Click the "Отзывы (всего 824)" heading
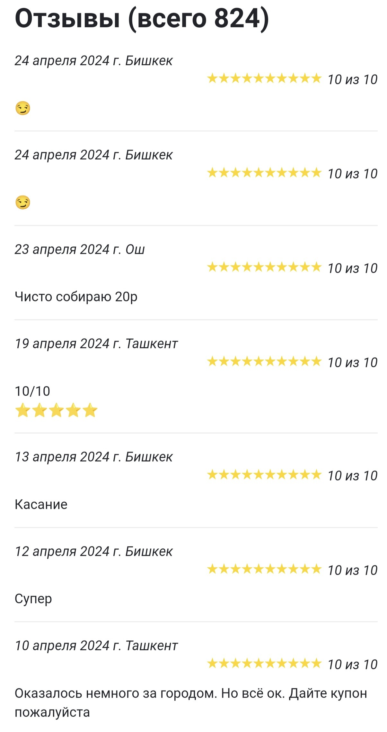Screen dimensions: 387x732 (142, 19)
